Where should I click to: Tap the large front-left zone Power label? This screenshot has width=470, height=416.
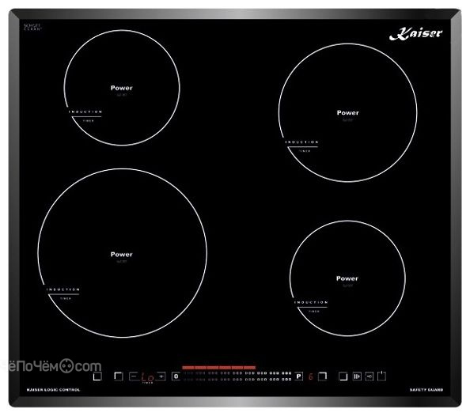click(121, 254)
